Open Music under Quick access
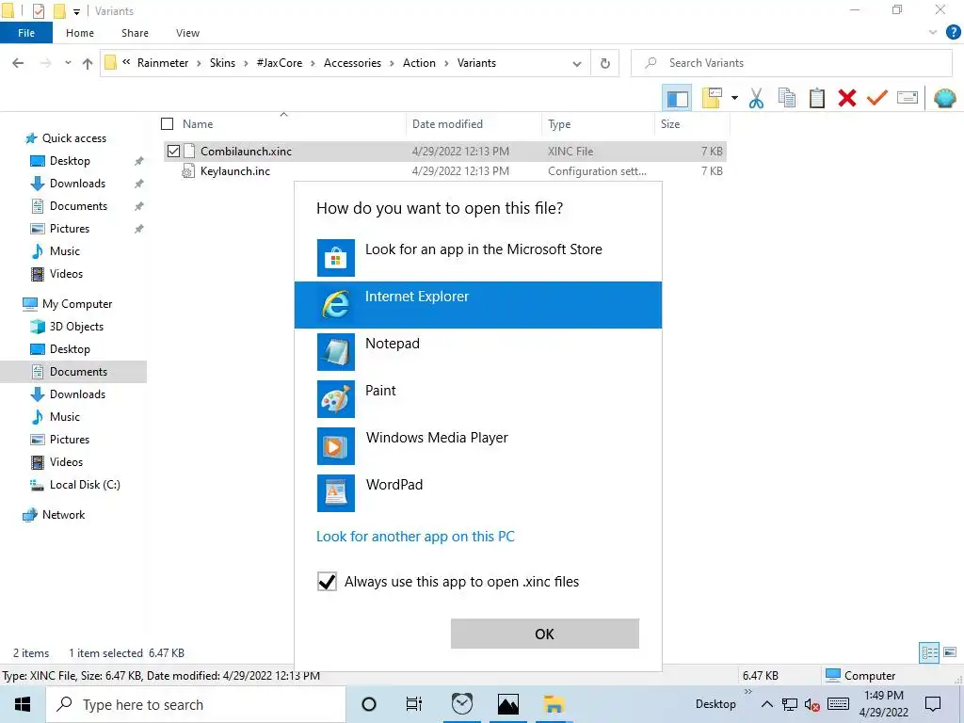Image resolution: width=964 pixels, height=723 pixels. point(65,251)
